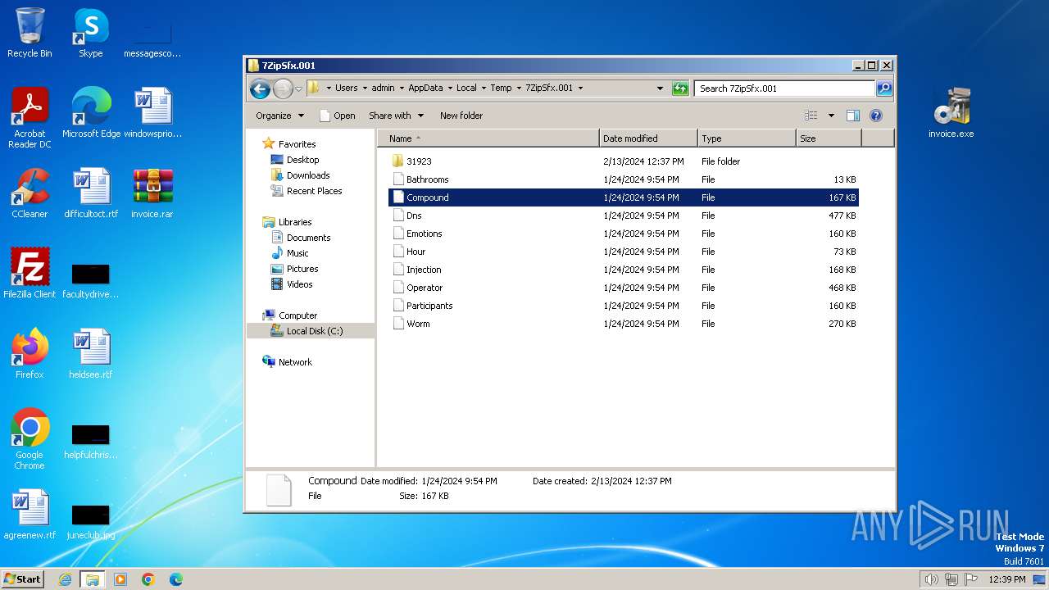Toggle the preview pane icon
Image resolution: width=1049 pixels, height=590 pixels.
click(x=853, y=116)
